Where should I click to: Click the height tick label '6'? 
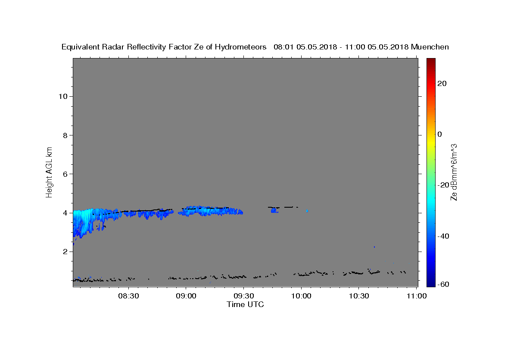(65, 174)
